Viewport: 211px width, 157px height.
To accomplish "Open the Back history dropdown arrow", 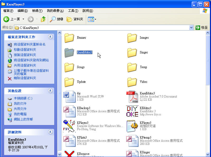I will point(23,19).
